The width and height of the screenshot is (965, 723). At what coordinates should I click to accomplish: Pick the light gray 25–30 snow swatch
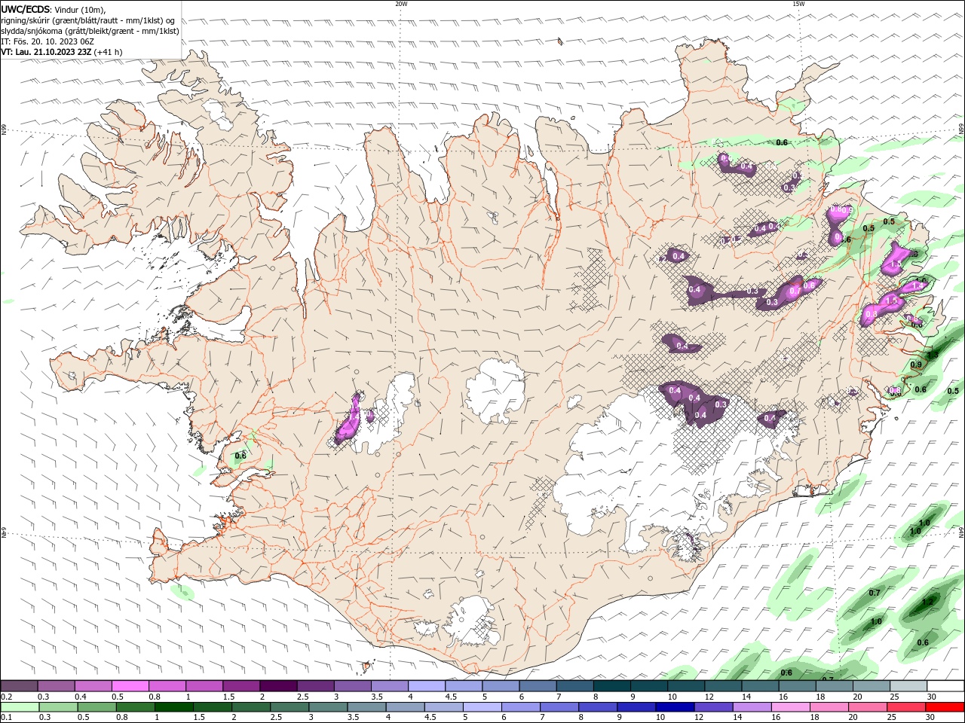pyautogui.click(x=908, y=686)
